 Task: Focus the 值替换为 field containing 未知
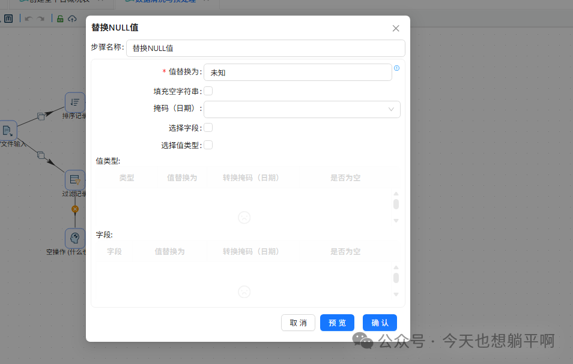coord(298,72)
